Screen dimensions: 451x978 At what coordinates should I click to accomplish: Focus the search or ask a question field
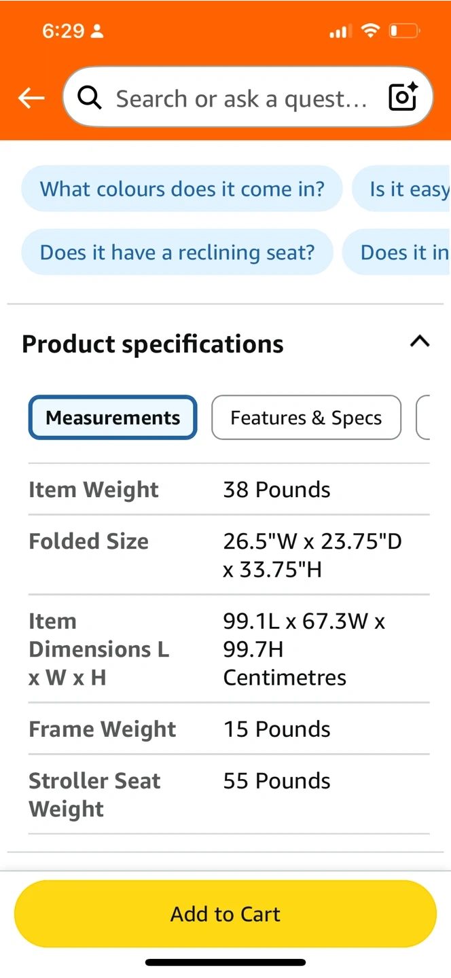pos(241,99)
